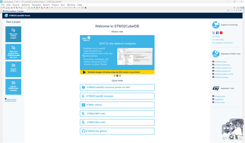Viewport: 245px width, 143px height.
Task: Open the STM32 MPU wiki link
Action: (117, 113)
